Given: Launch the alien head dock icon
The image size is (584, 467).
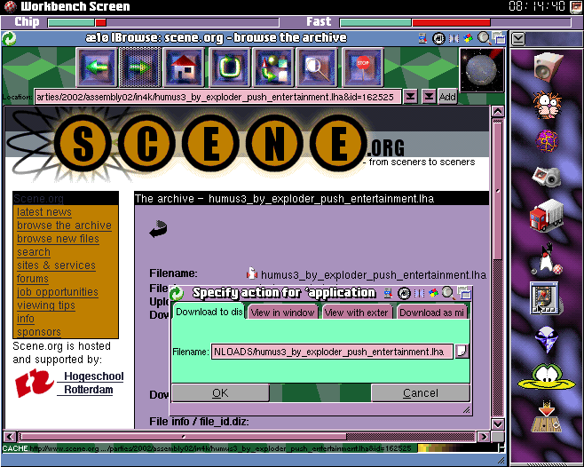Looking at the screenshot, I should pyautogui.click(x=547, y=339).
